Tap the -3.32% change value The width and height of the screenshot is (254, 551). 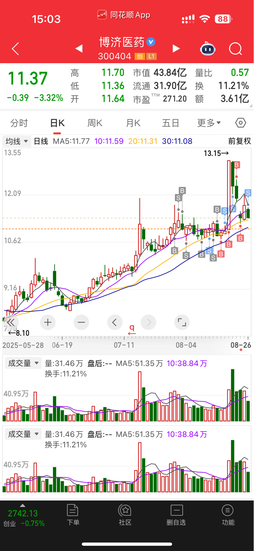pos(49,98)
